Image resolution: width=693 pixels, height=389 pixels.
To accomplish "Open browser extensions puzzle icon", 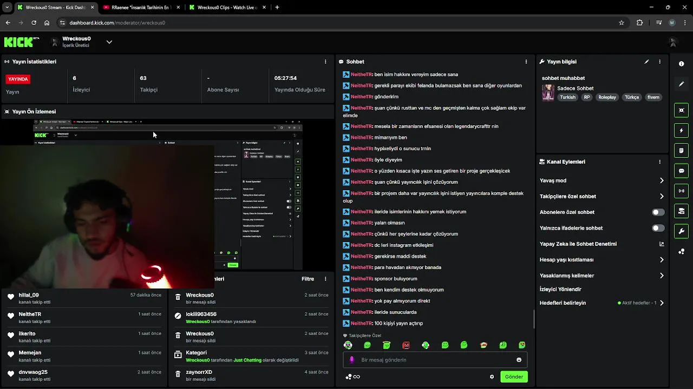I will pos(639,23).
